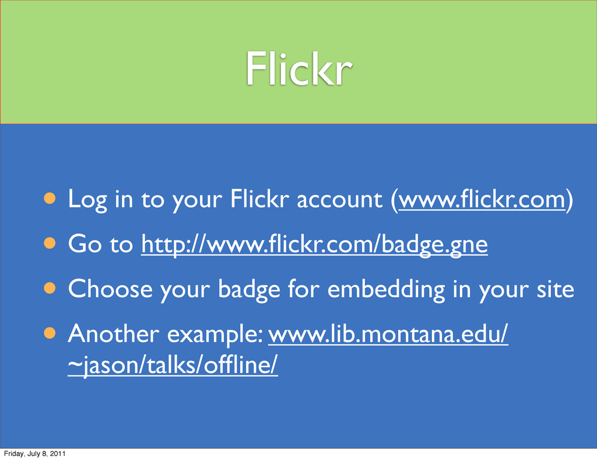This screenshot has width=597, height=460.
Task: Click the large "Flickr" slide title
Action: pos(298,69)
